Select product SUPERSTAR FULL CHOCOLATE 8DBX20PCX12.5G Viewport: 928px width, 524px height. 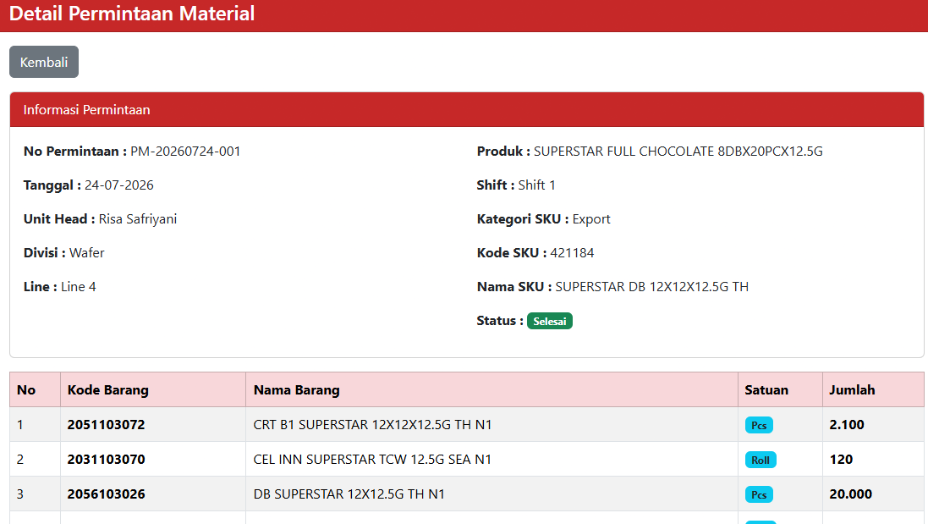(678, 151)
